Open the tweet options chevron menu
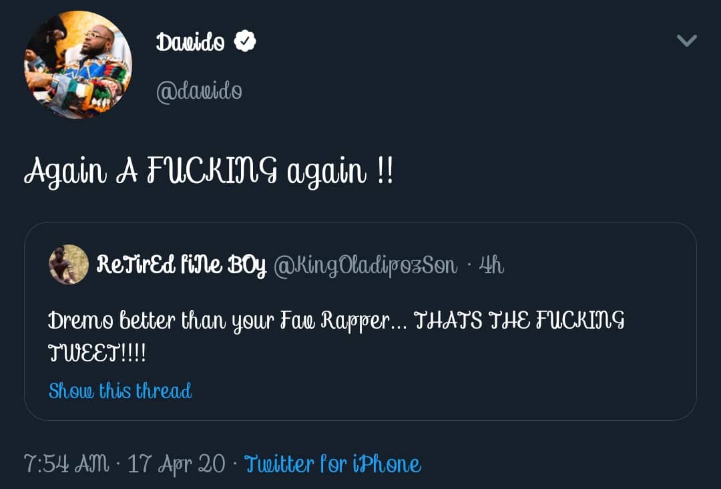 click(686, 41)
